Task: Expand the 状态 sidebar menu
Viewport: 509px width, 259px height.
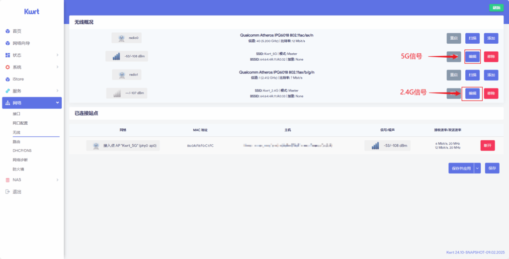Action: coord(57,55)
